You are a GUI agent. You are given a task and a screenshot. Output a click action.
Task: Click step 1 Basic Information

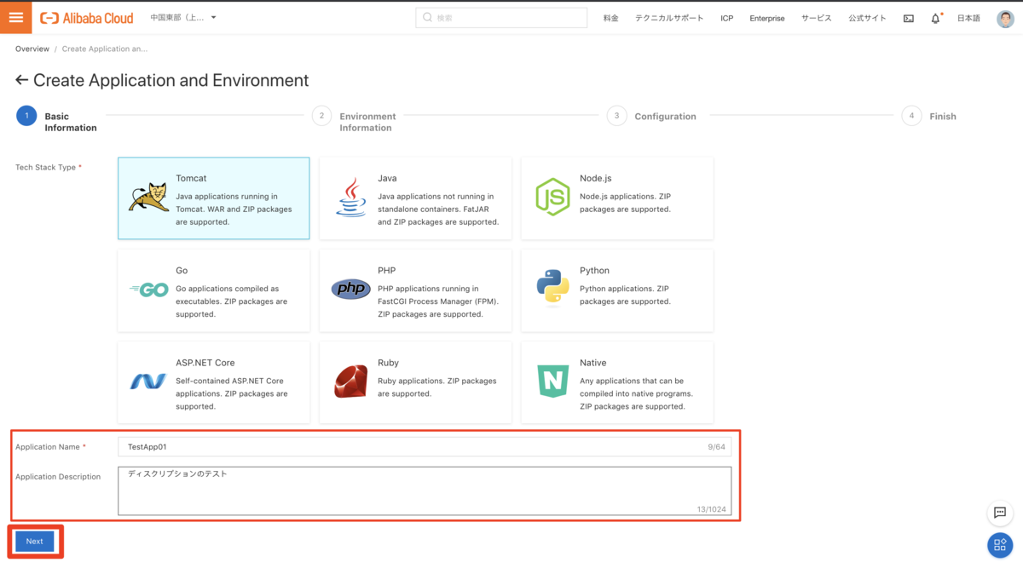[56, 121]
